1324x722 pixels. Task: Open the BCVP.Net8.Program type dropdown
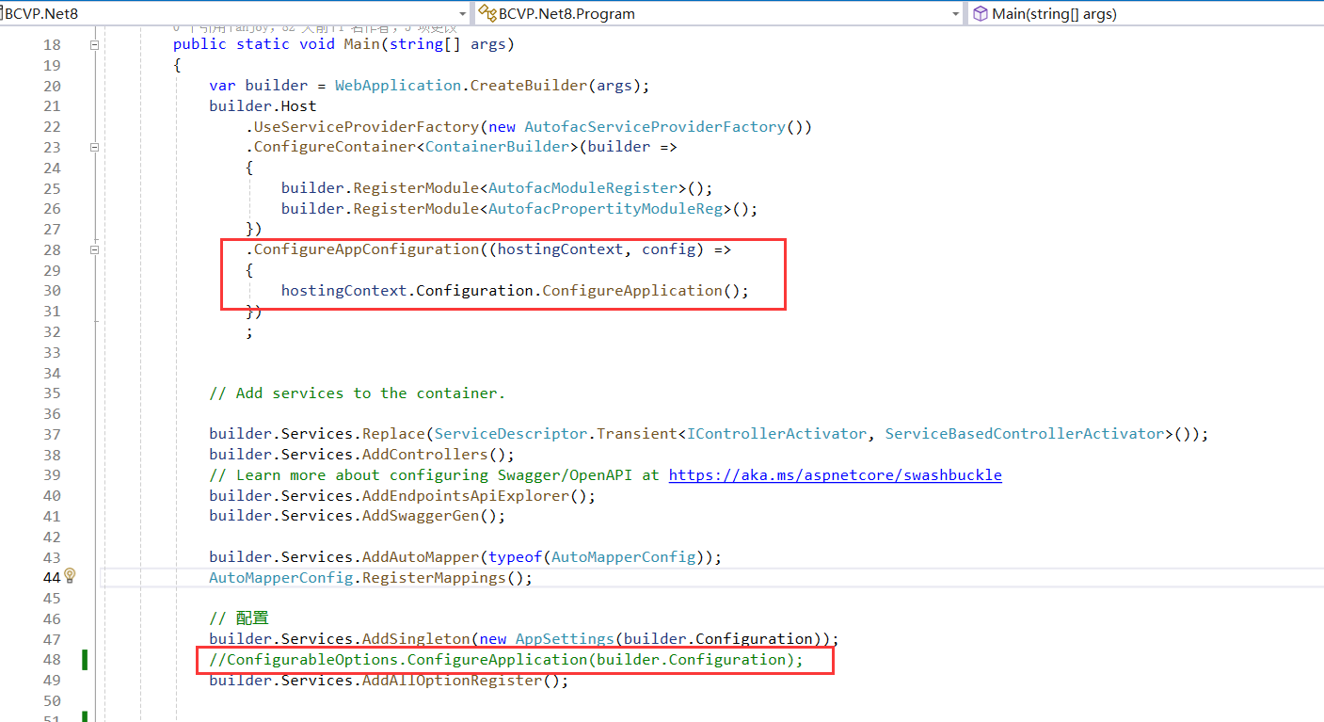point(956,14)
